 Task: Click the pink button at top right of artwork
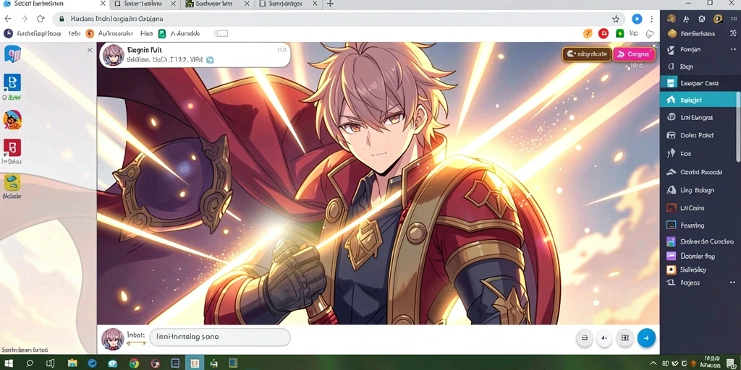[634, 54]
